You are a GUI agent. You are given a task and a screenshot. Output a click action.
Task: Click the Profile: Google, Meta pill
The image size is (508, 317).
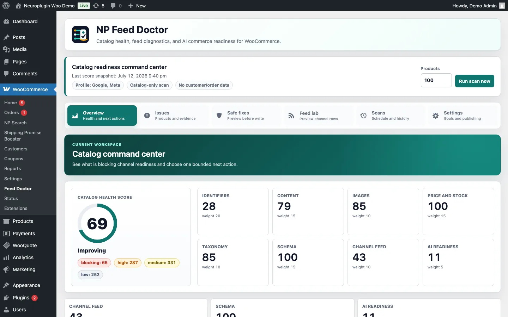click(98, 85)
